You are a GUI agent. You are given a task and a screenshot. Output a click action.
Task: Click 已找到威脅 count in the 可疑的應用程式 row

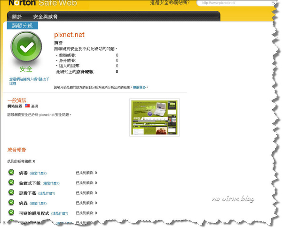pyautogui.click(x=86, y=213)
